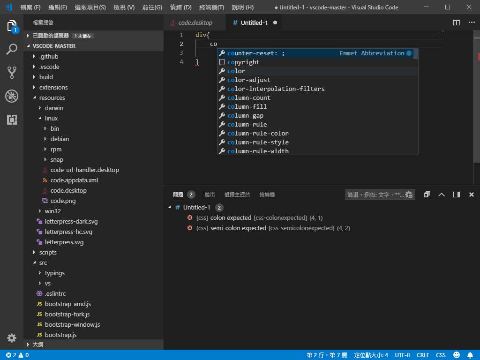The height and width of the screenshot is (360, 480).
Task: Collapse all problems in the panel
Action: (427, 195)
